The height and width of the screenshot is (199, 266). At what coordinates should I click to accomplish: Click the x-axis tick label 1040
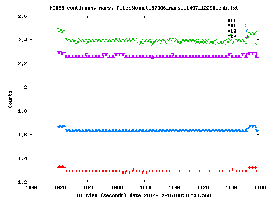click(89, 187)
